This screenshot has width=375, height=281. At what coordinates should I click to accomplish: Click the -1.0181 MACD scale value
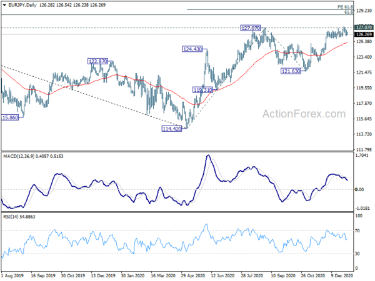point(362,208)
